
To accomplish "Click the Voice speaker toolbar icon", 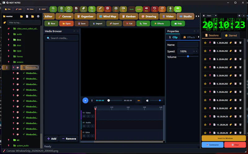I will point(146,9).
